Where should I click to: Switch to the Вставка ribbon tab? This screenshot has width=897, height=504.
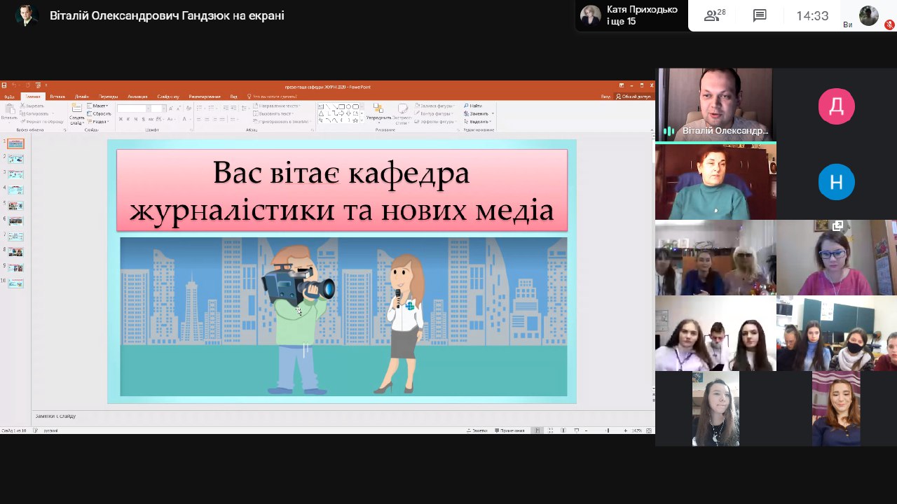pos(57,97)
